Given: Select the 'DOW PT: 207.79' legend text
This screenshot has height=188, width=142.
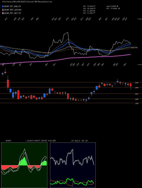Looking at the screenshot, I should [x=12, y=13].
